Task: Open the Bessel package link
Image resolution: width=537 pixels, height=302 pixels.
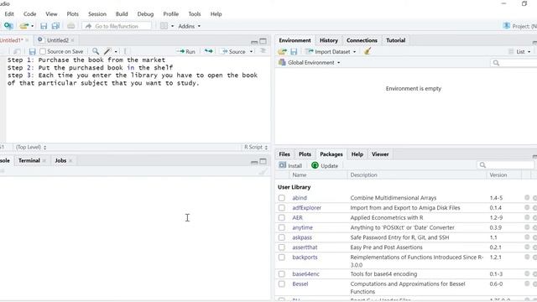Action: tap(300, 284)
